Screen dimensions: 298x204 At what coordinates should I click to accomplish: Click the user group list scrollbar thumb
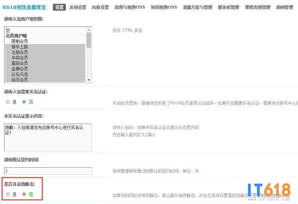point(89,40)
